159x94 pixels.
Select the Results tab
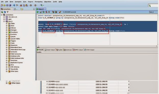40,50
